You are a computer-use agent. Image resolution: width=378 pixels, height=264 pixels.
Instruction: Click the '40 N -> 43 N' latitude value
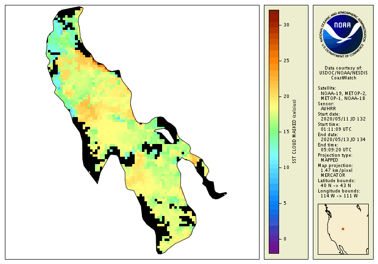click(x=336, y=186)
